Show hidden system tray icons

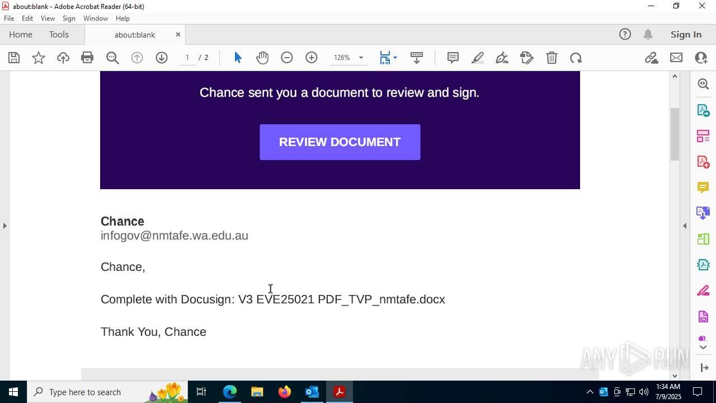tap(590, 392)
